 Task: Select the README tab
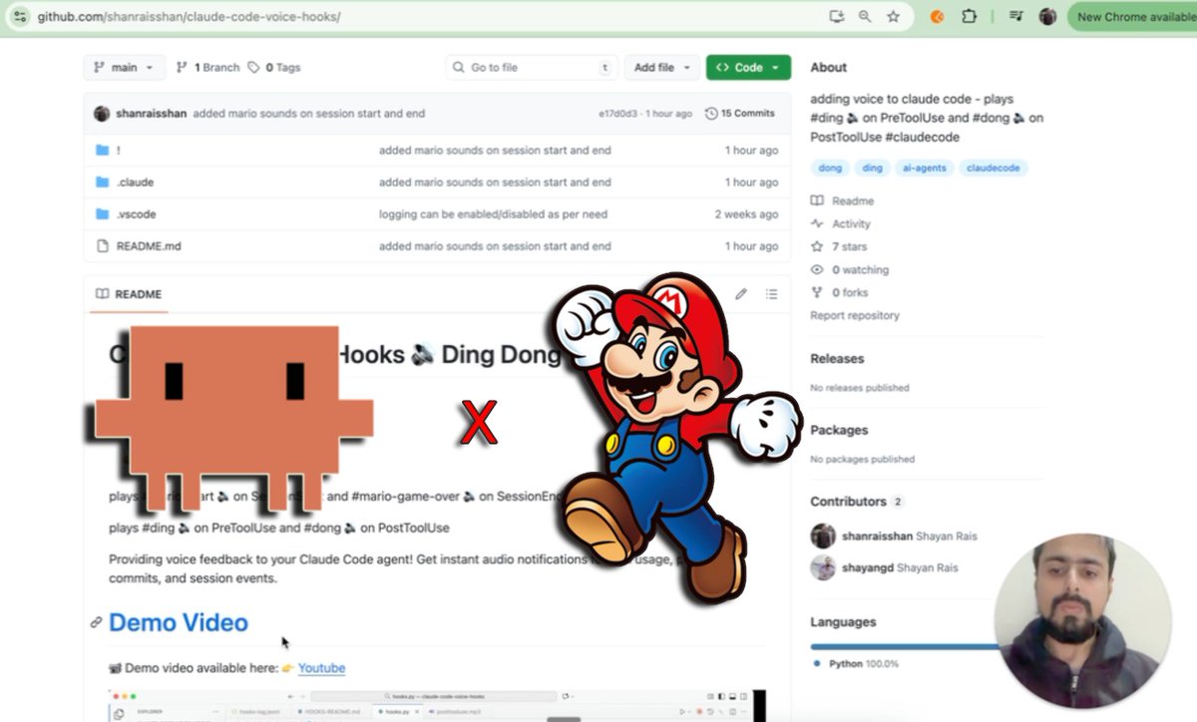point(129,294)
